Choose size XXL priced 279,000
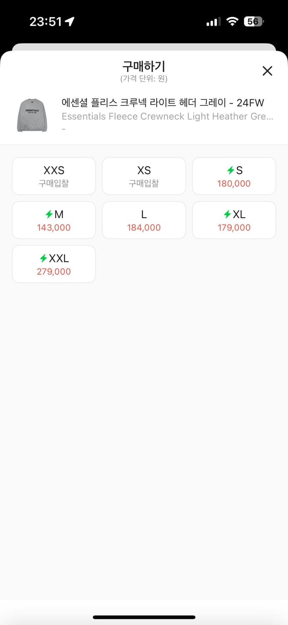This screenshot has height=625, width=288. pyautogui.click(x=54, y=265)
